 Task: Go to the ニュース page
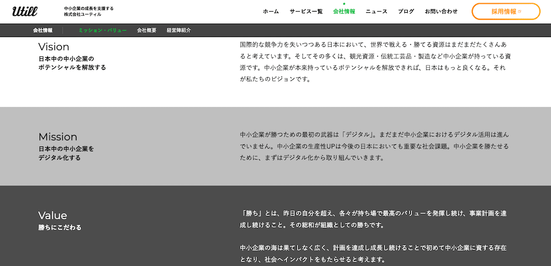(x=376, y=12)
